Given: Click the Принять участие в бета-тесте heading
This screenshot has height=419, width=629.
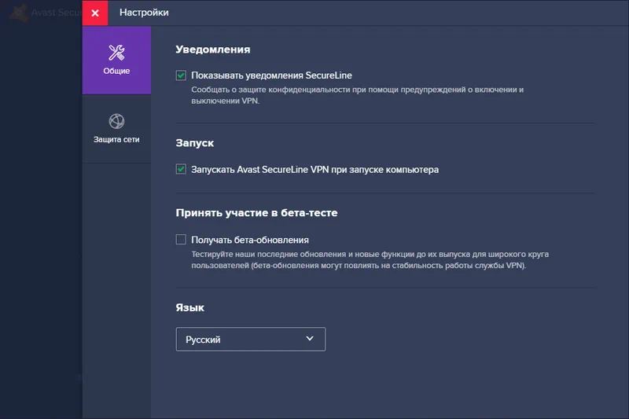Looking at the screenshot, I should 257,213.
